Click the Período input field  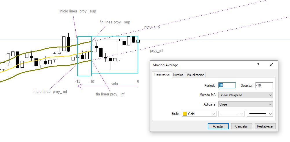point(227,85)
